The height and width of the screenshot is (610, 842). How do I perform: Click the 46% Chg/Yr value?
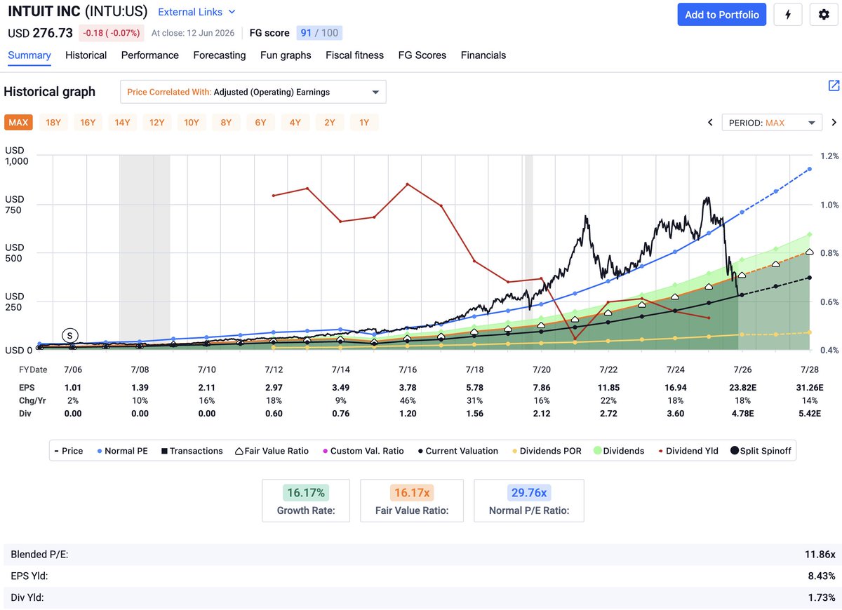click(408, 400)
